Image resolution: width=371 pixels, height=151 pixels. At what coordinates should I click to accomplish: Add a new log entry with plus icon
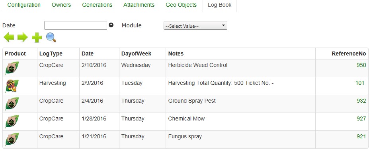[x=37, y=38]
